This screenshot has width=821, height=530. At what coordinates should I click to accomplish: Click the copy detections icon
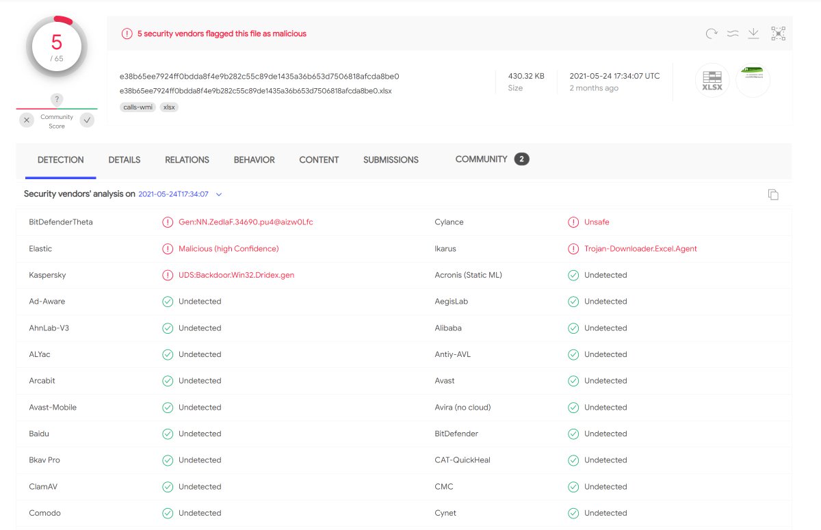773,194
